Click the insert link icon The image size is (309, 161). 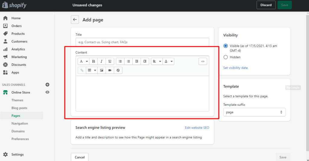[82, 70]
